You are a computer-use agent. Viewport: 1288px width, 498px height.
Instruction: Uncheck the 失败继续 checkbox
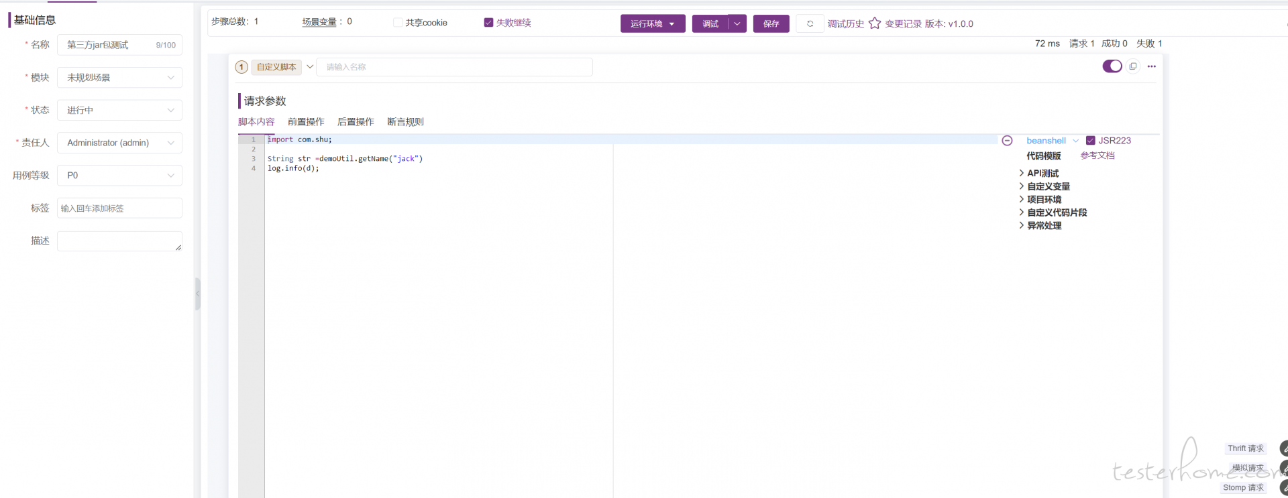pyautogui.click(x=488, y=23)
